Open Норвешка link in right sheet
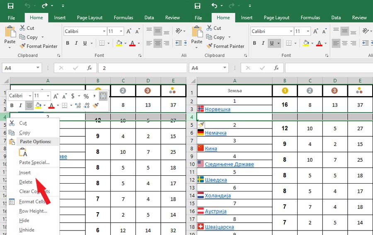 pos(218,109)
